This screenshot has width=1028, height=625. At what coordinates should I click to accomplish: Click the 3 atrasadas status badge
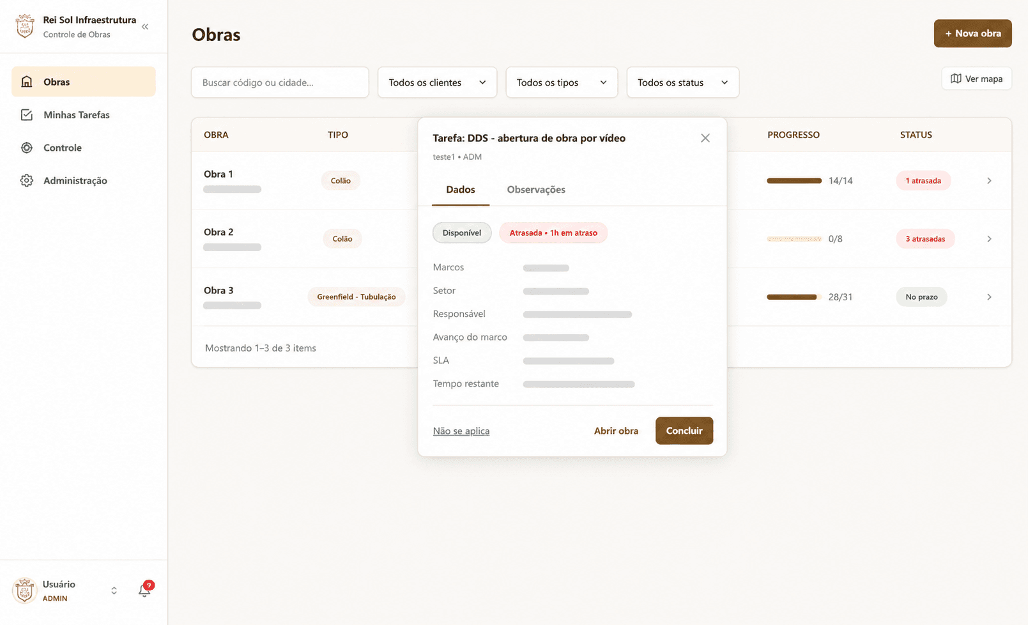[x=925, y=239]
